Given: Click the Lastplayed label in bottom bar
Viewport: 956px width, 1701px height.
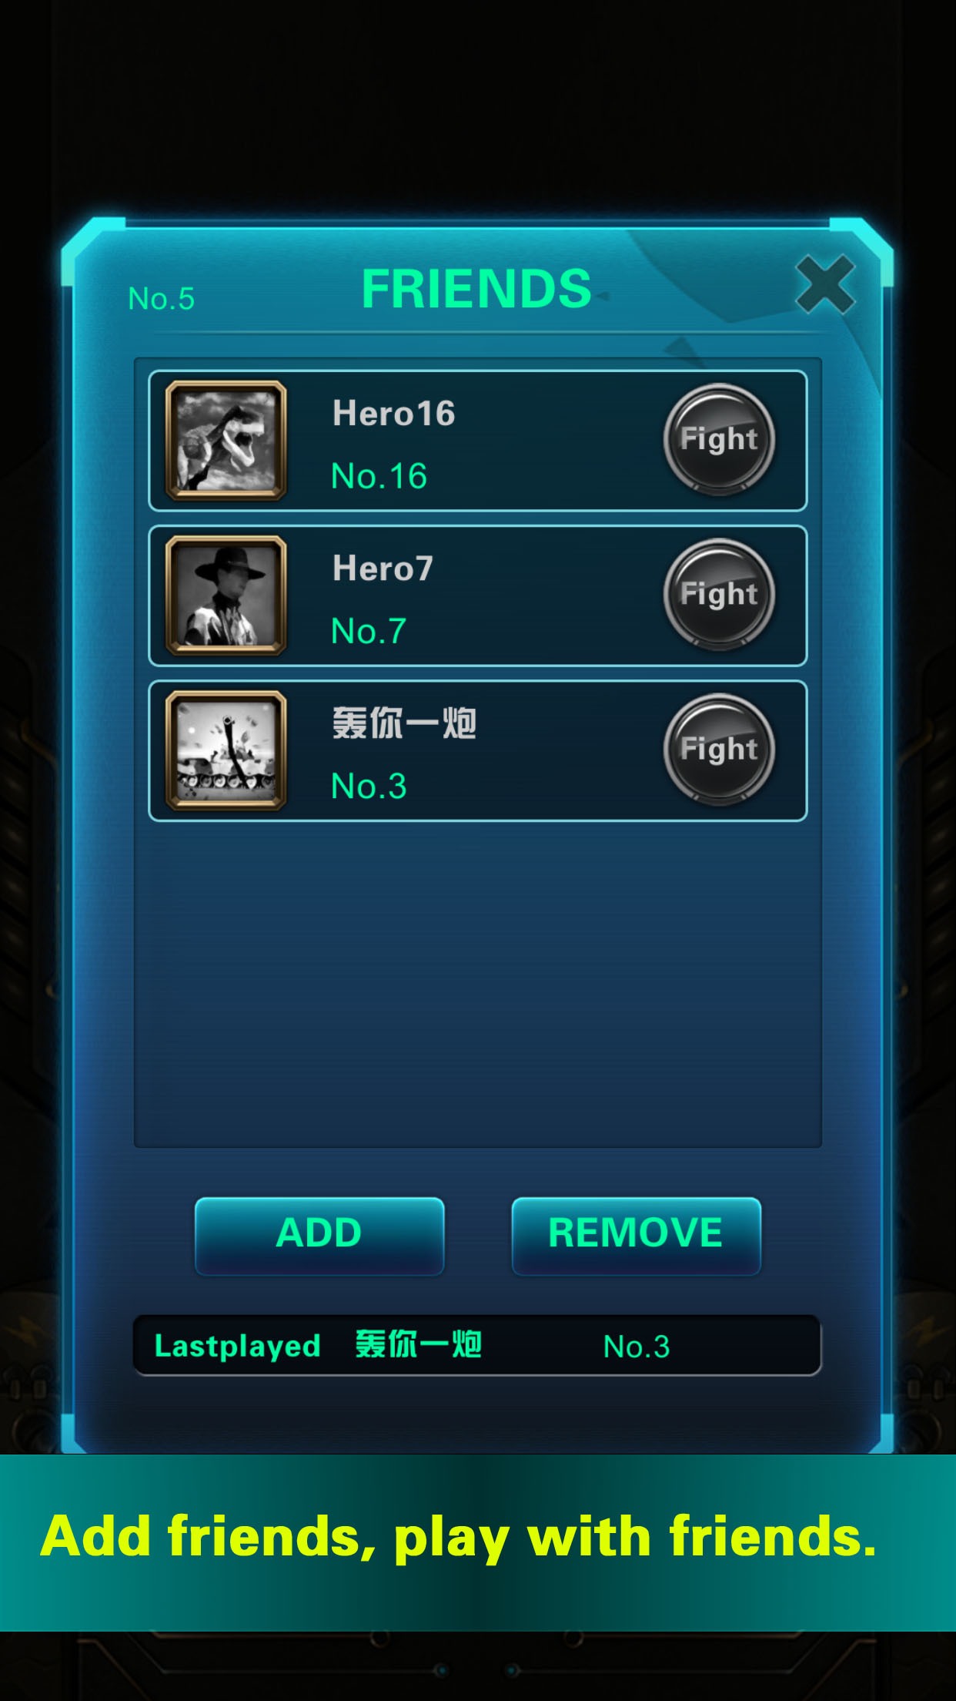Looking at the screenshot, I should coord(237,1347).
